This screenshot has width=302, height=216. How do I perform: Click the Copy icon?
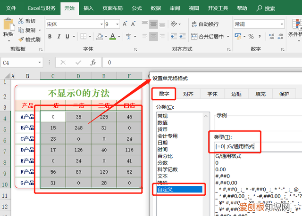(x=21, y=30)
